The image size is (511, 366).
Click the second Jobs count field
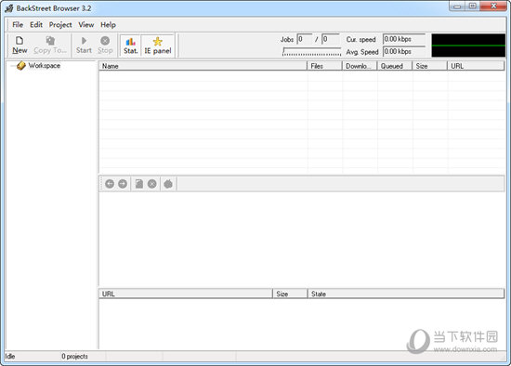331,39
